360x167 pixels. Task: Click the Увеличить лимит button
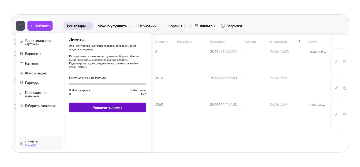107,108
